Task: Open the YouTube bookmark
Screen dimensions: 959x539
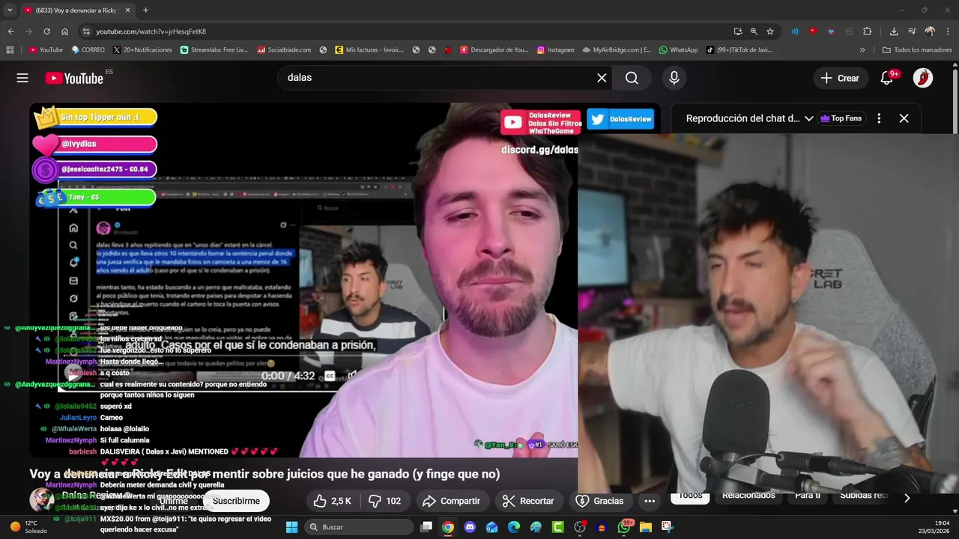Action: 46,50
